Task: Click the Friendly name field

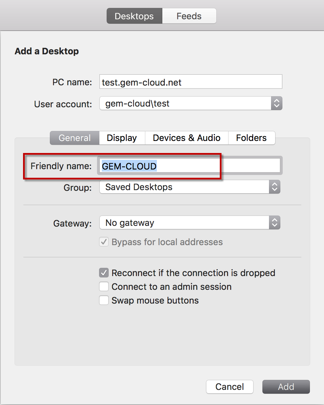Action: 190,166
